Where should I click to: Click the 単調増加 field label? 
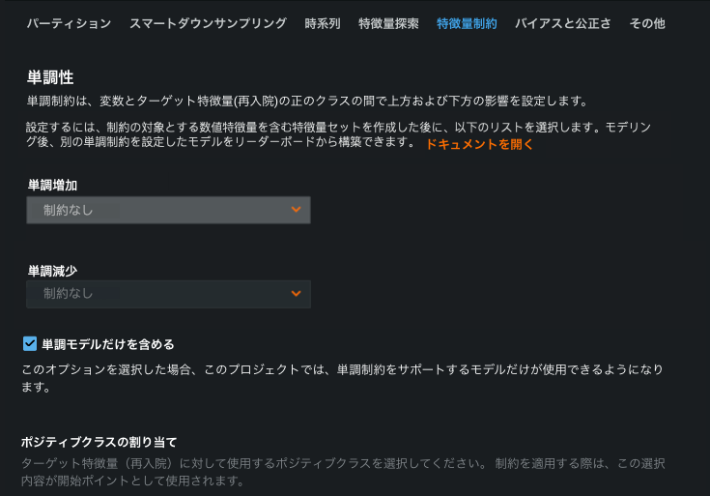tap(52, 185)
